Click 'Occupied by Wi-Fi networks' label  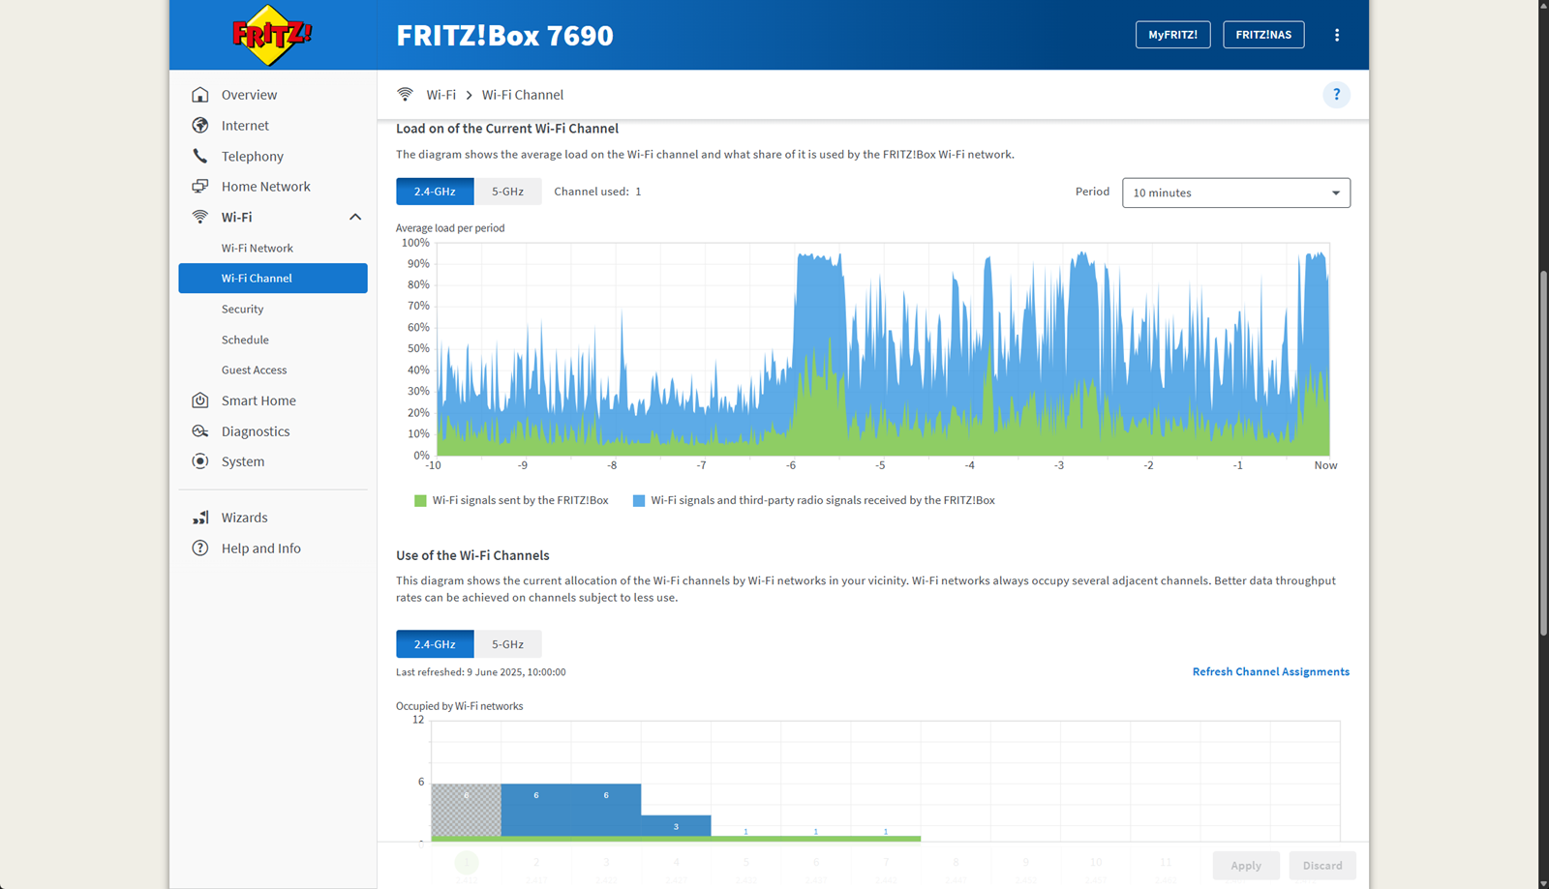coord(460,706)
